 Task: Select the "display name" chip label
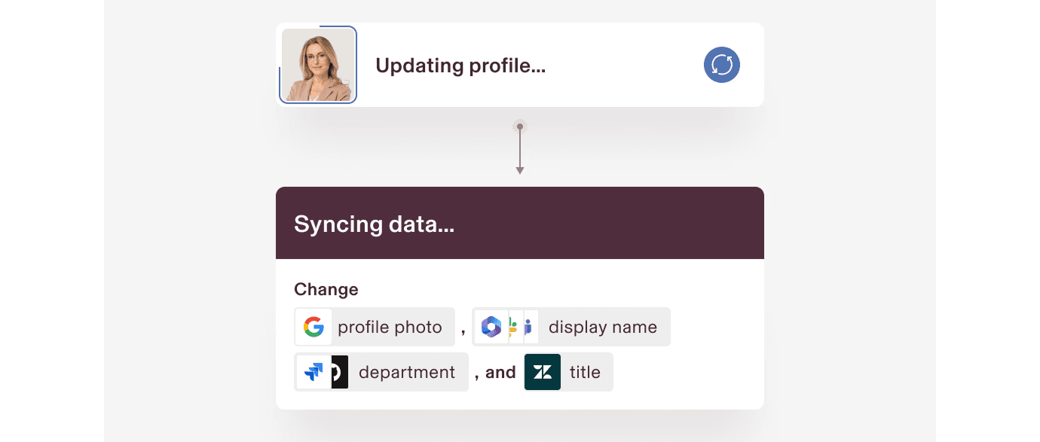tap(602, 328)
